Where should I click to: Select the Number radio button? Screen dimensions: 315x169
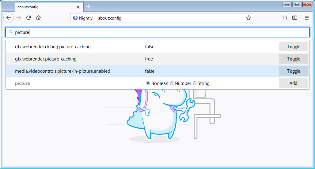(172, 83)
